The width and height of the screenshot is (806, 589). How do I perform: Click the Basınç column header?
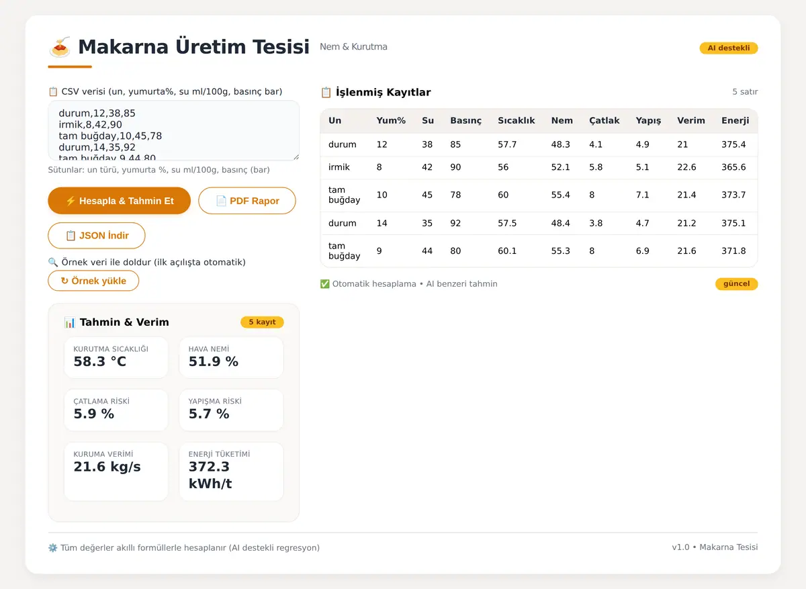[465, 121]
